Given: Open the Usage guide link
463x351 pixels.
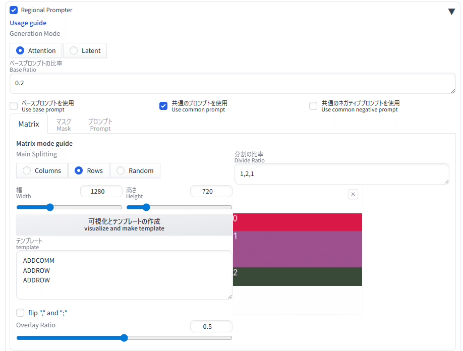Looking at the screenshot, I should click(x=28, y=23).
